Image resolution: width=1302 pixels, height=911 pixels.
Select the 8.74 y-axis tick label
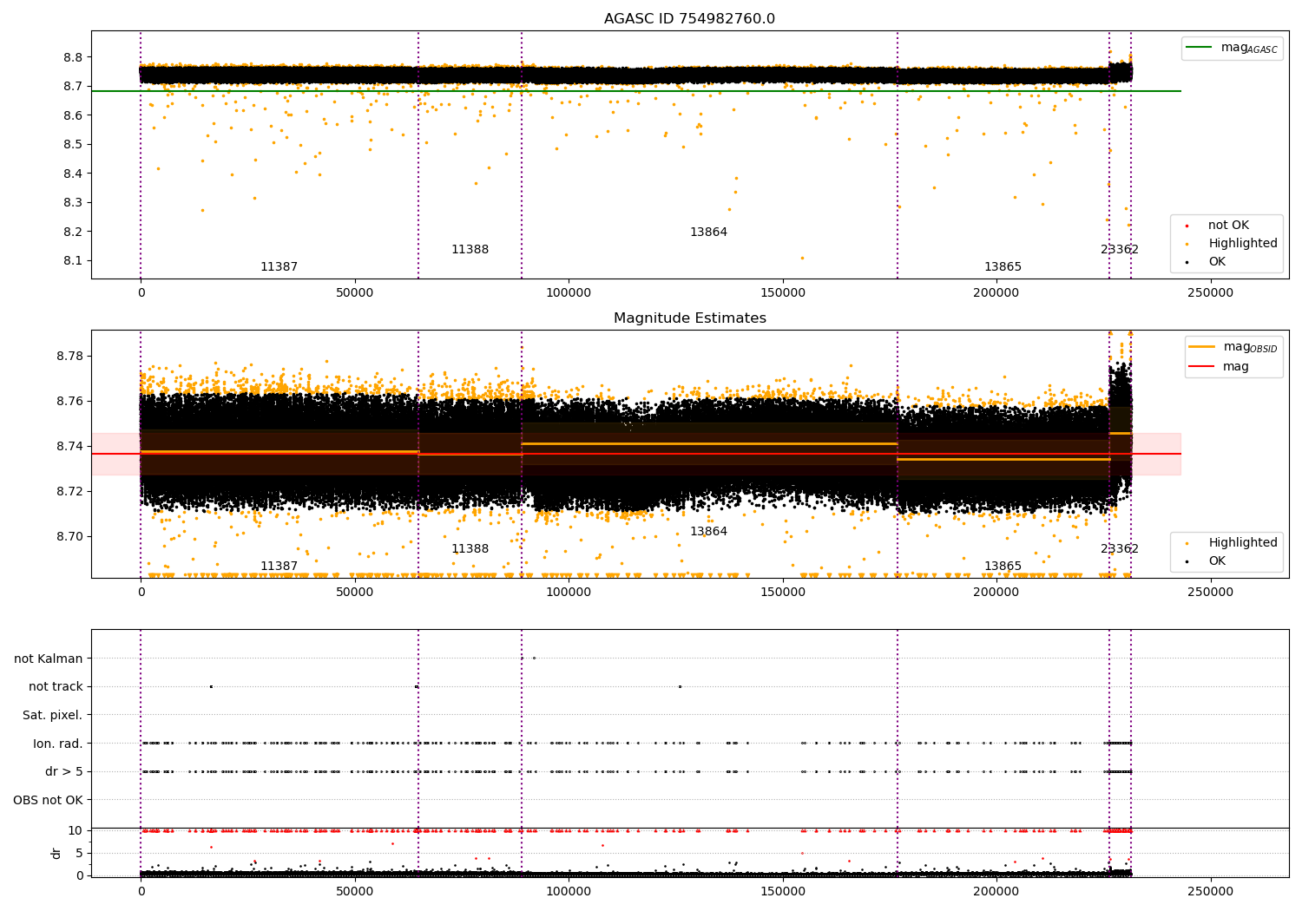point(68,446)
